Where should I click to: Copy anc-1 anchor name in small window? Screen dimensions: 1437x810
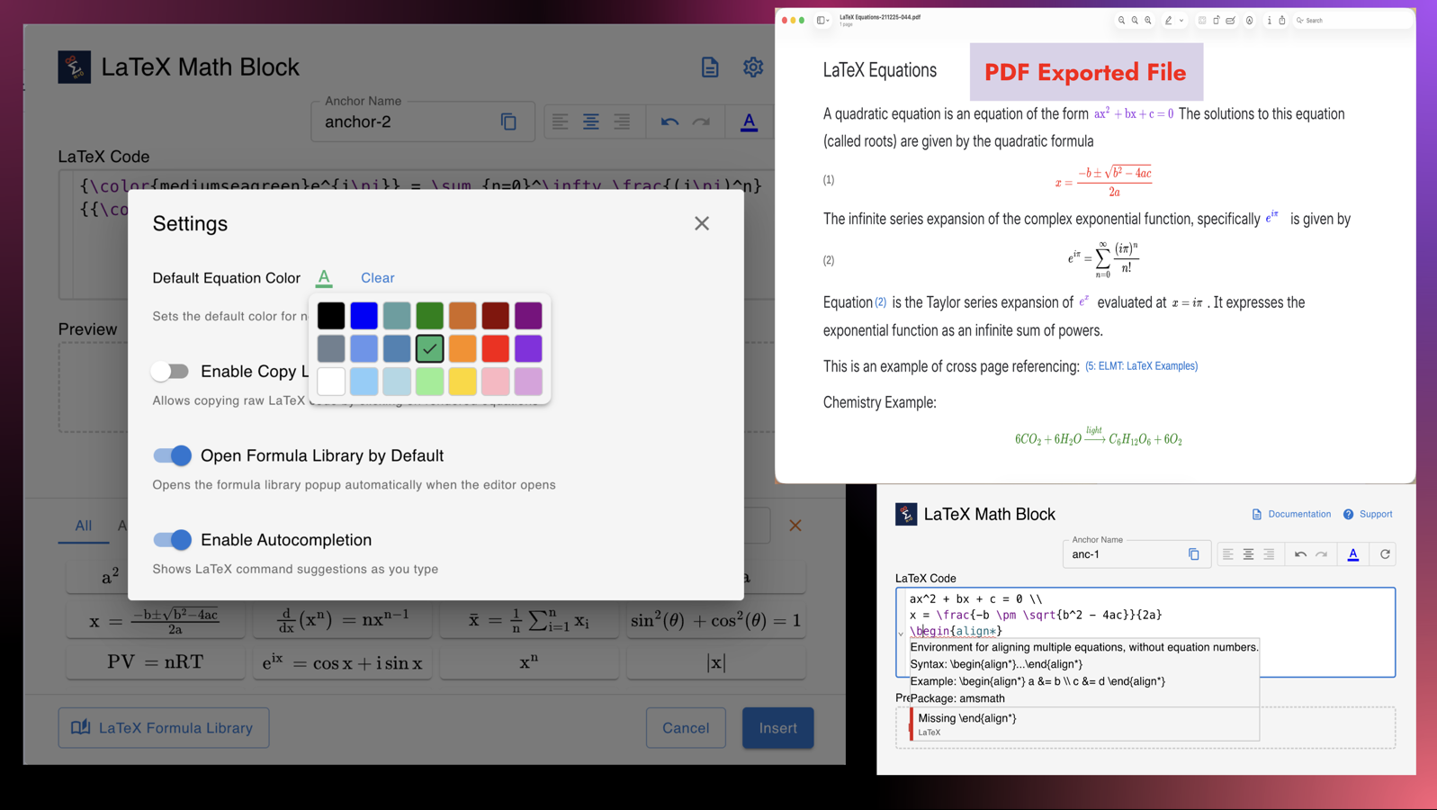pos(1194,554)
